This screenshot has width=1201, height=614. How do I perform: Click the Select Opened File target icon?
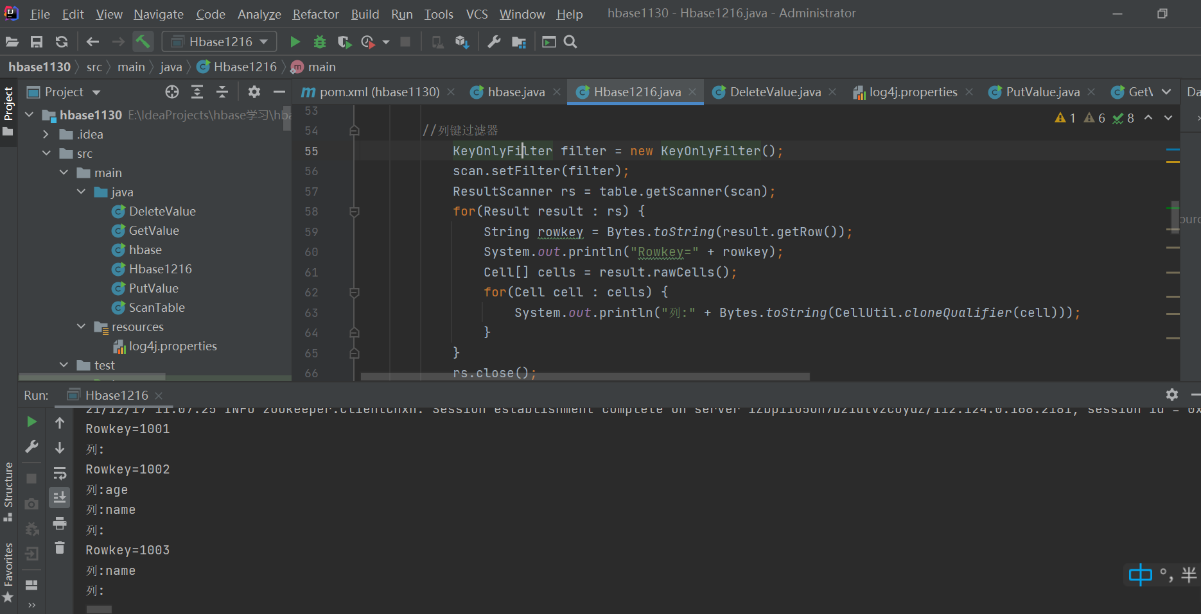[171, 92]
